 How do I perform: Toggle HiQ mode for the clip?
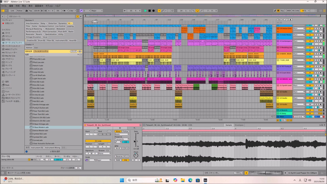(126, 160)
